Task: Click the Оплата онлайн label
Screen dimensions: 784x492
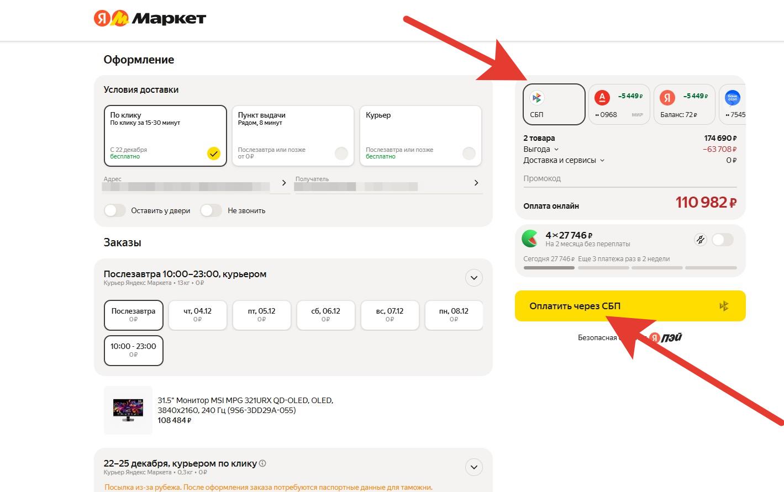Action: (x=551, y=206)
